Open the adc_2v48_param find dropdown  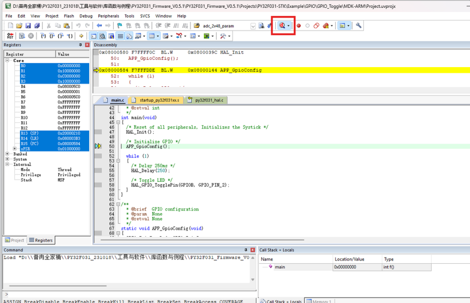tap(253, 26)
